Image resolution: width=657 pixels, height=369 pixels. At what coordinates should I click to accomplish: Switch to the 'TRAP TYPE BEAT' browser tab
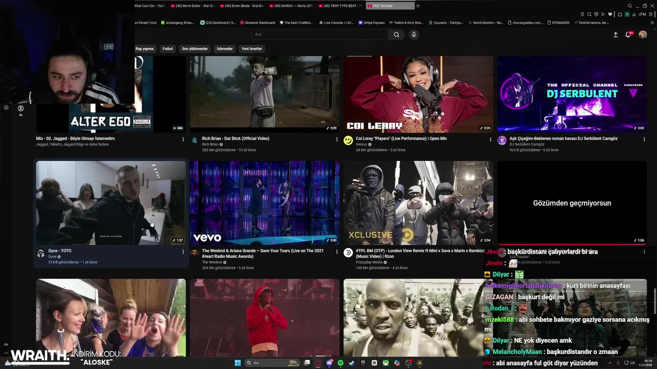coord(340,6)
